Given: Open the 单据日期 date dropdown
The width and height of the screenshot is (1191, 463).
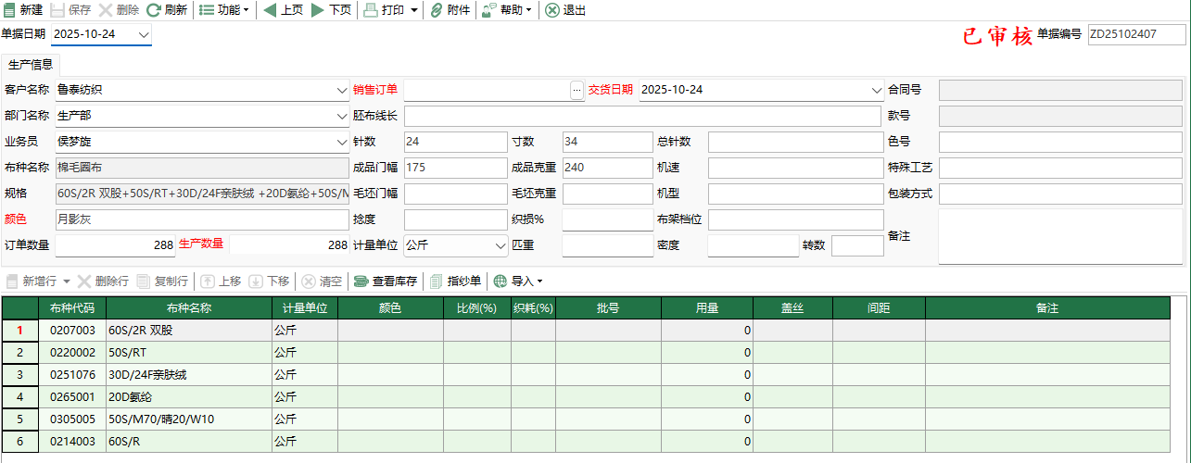Looking at the screenshot, I should tap(143, 34).
